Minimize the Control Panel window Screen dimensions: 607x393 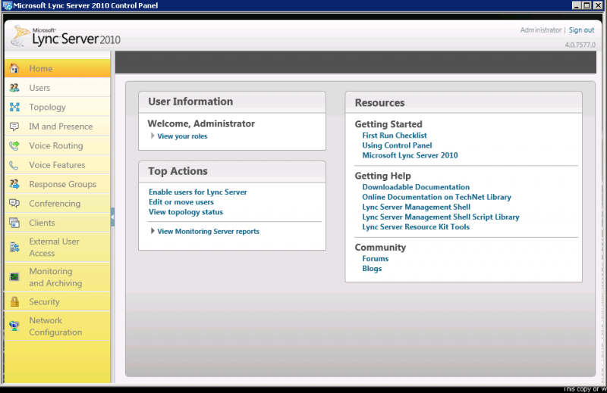point(577,5)
